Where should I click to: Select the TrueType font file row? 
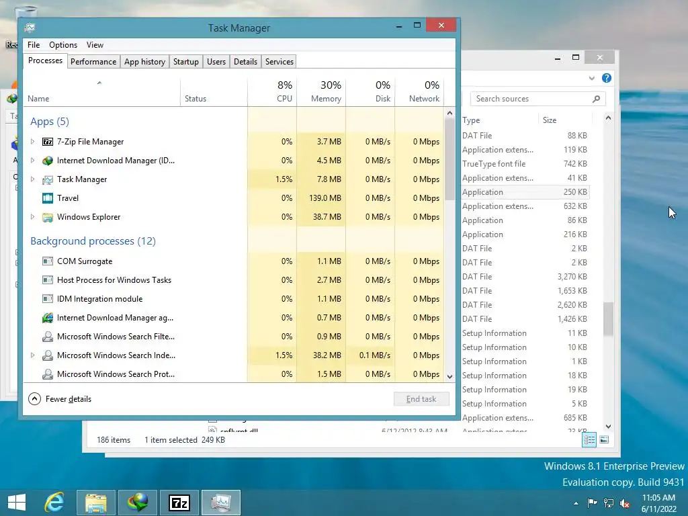tap(525, 164)
